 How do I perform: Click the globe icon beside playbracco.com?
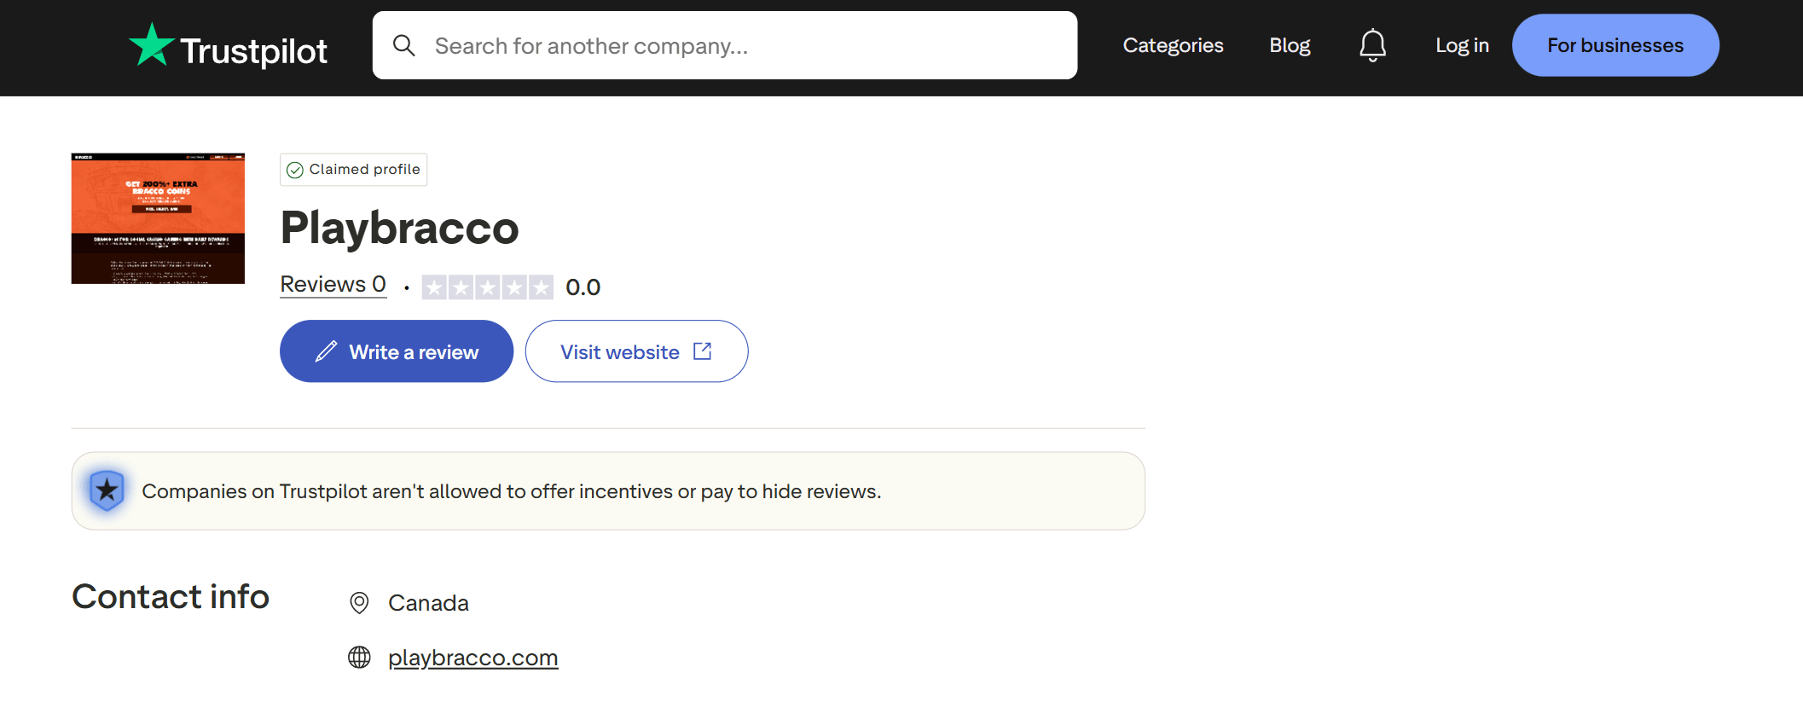point(359,658)
